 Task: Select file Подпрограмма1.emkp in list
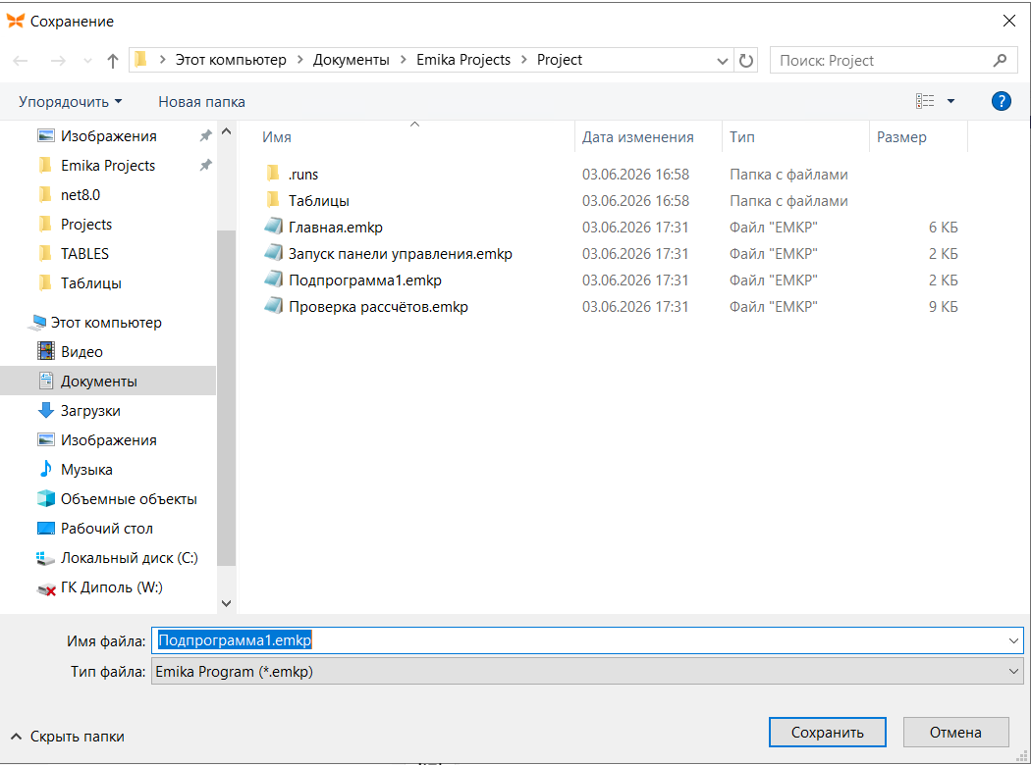(365, 280)
